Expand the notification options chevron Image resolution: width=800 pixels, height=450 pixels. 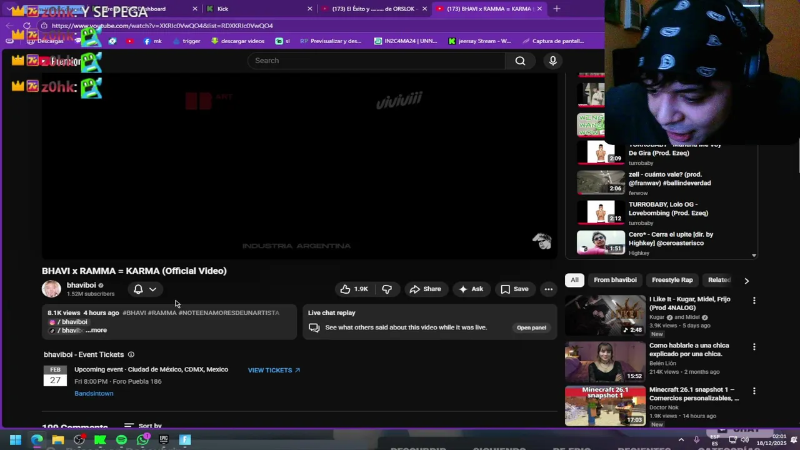152,289
